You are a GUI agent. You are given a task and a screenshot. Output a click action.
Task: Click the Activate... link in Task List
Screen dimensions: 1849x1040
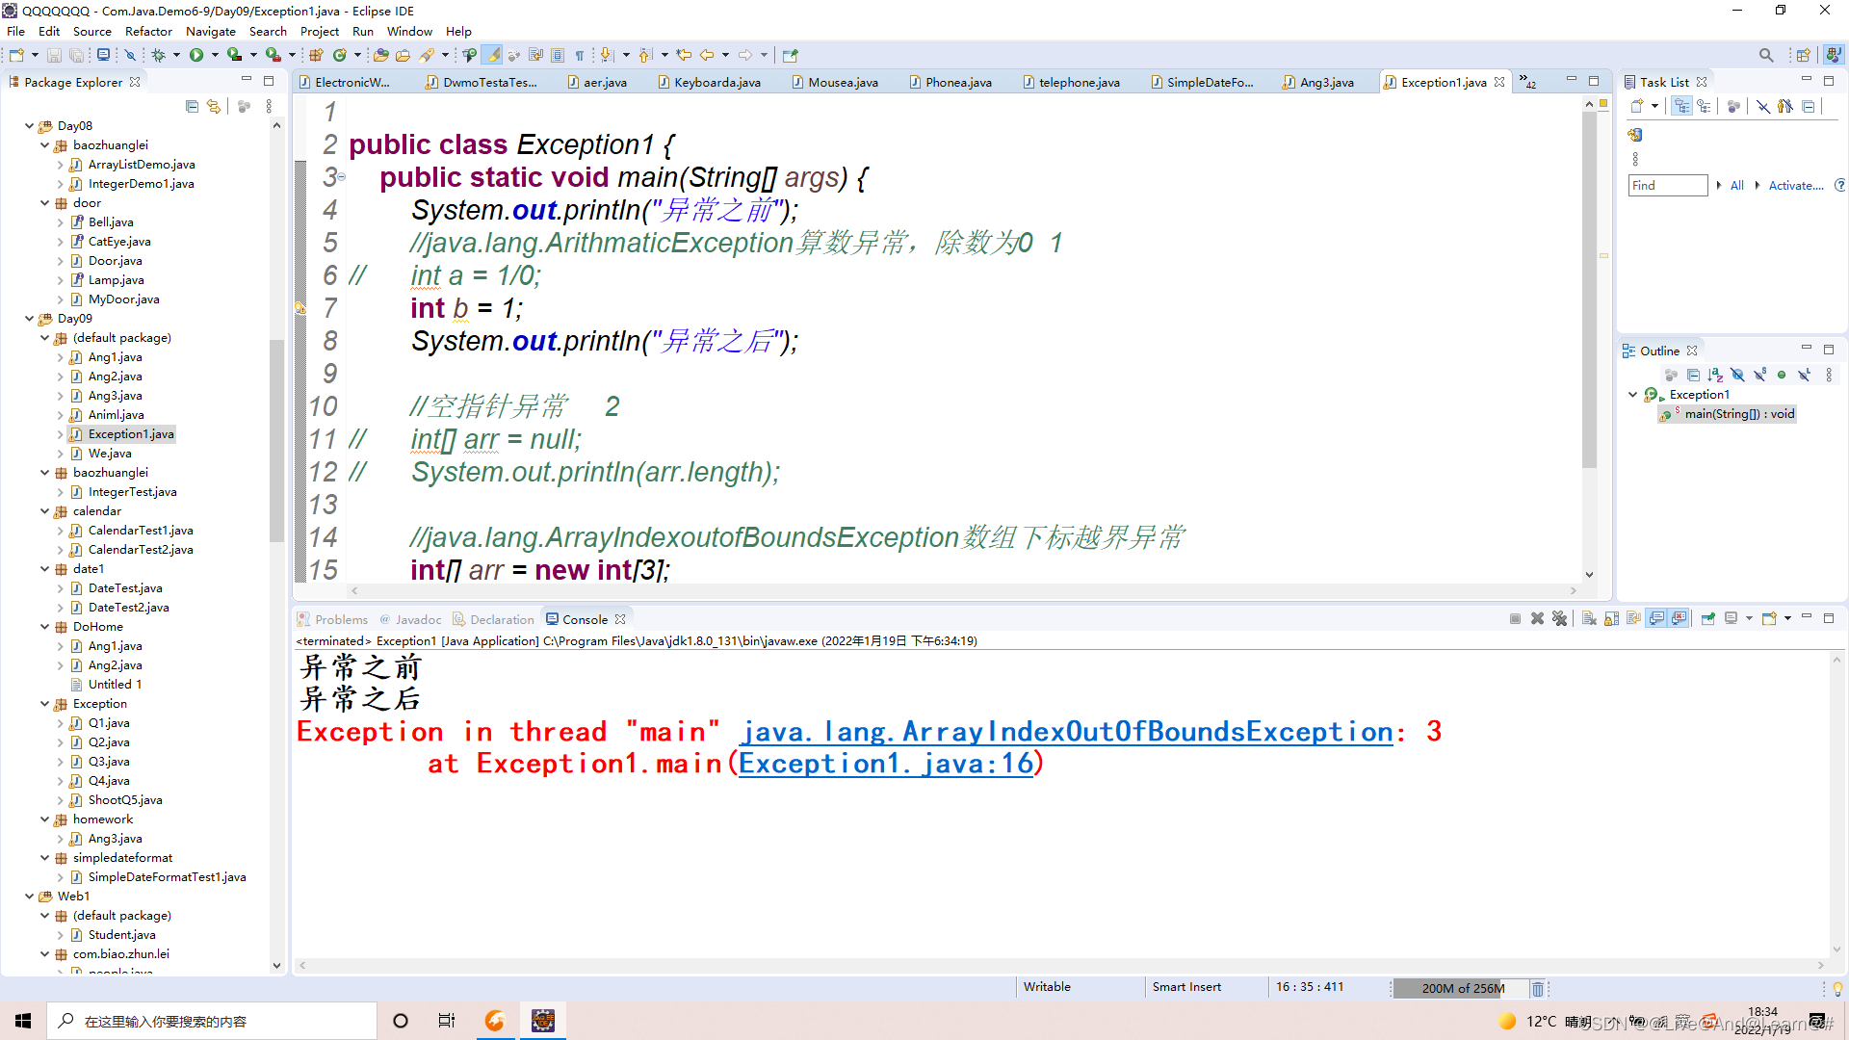1795,185
